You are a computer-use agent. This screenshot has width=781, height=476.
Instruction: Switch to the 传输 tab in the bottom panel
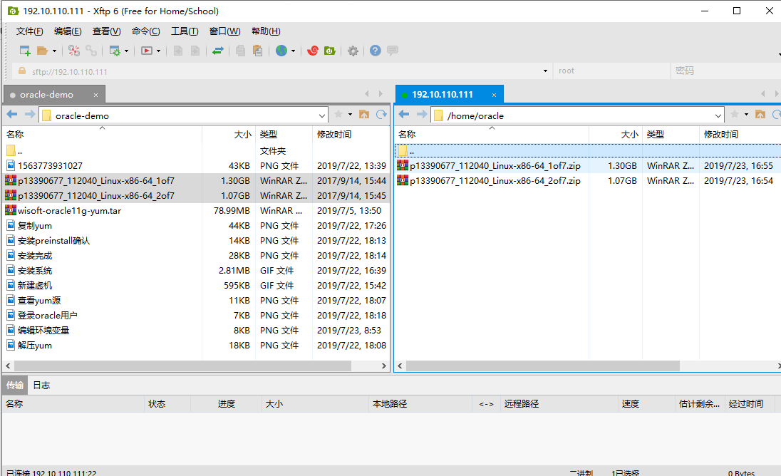click(14, 385)
